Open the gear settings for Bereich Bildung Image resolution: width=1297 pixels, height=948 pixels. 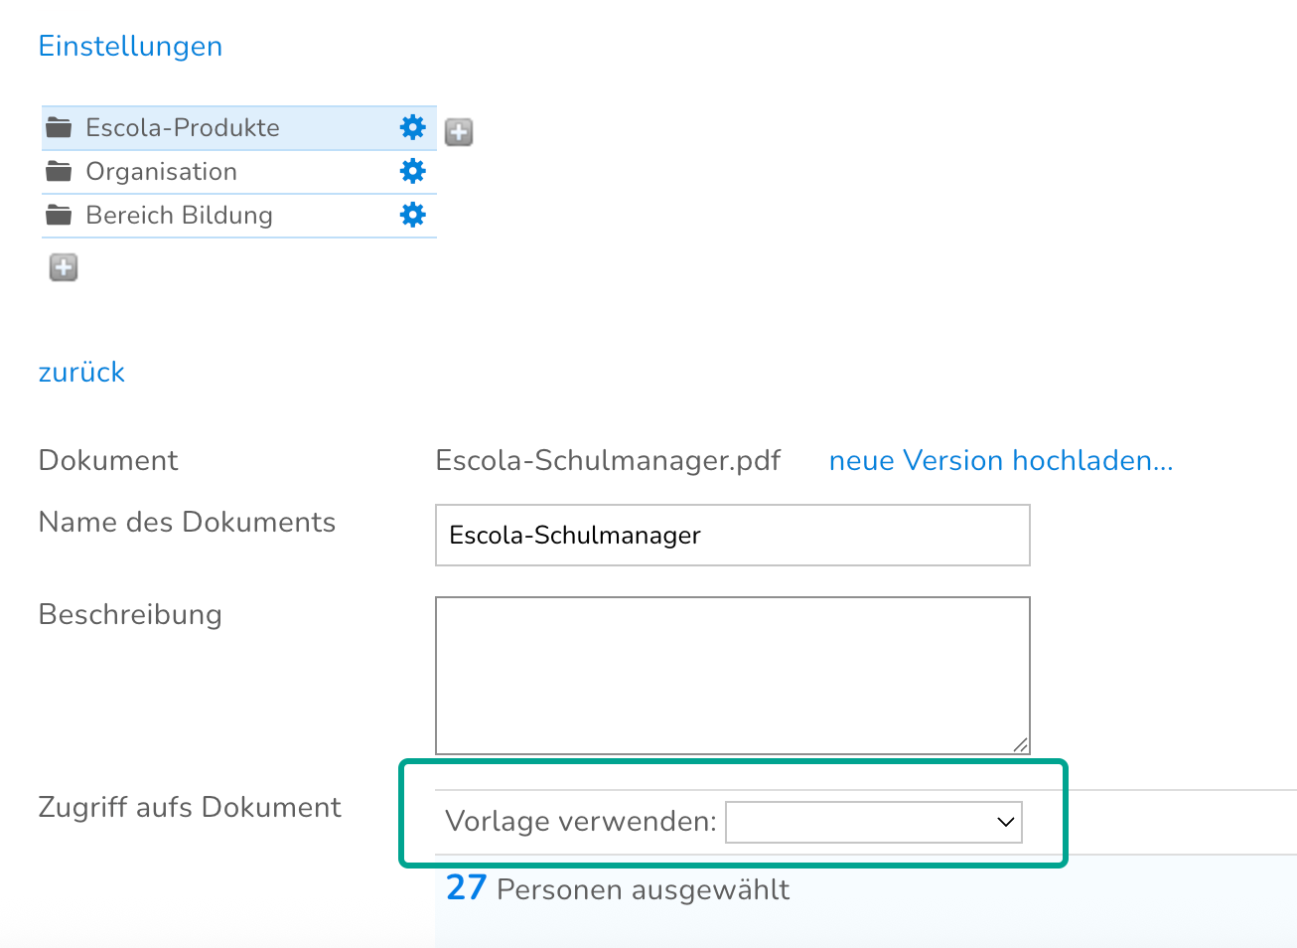click(412, 215)
